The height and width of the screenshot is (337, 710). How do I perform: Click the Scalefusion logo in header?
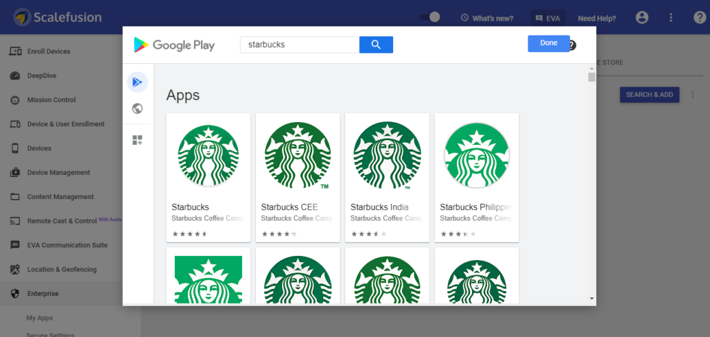(58, 17)
